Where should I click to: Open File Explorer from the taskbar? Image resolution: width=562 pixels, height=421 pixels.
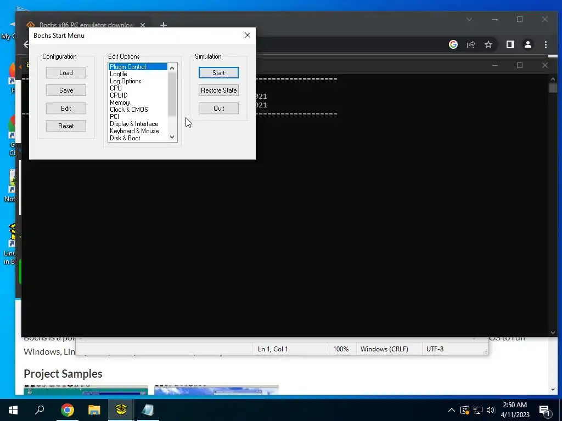click(94, 410)
